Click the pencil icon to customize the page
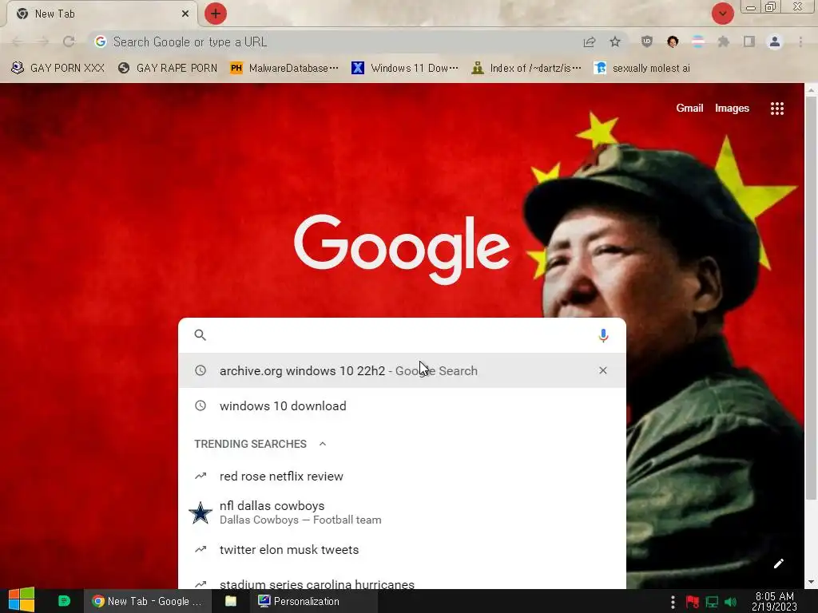The image size is (818, 613). pyautogui.click(x=778, y=564)
